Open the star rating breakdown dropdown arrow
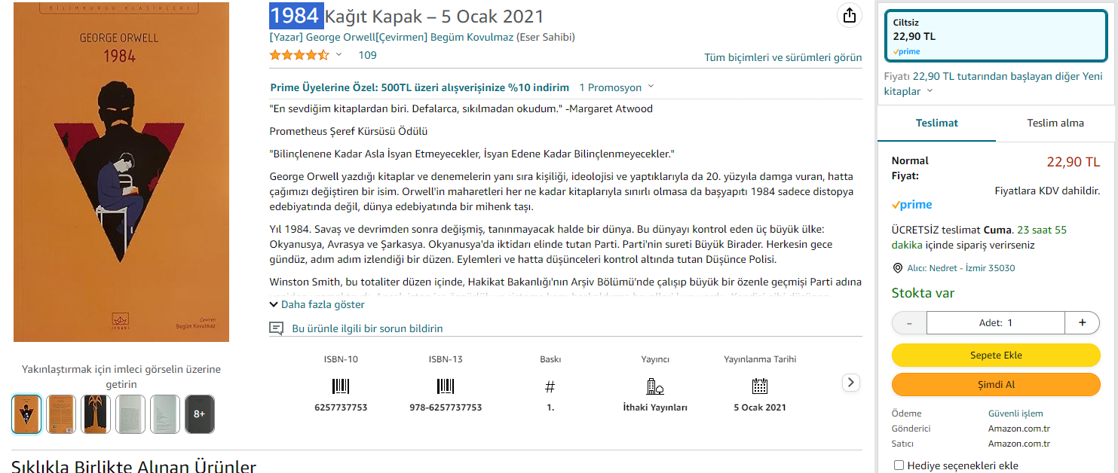 pos(338,55)
